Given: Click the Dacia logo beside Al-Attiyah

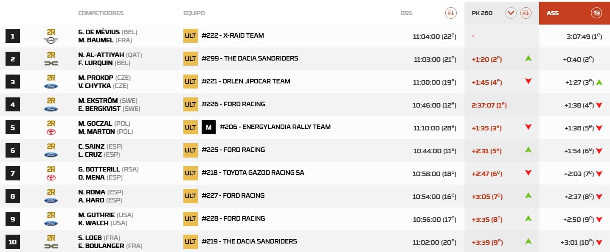Looking at the screenshot, I should point(51,63).
